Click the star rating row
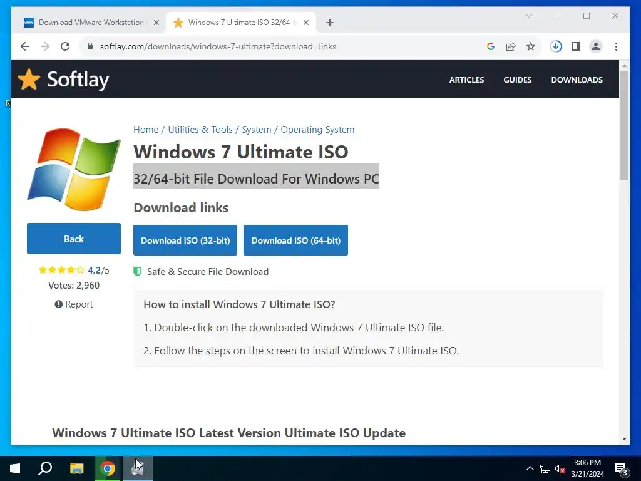This screenshot has width=641, height=481. [x=61, y=270]
